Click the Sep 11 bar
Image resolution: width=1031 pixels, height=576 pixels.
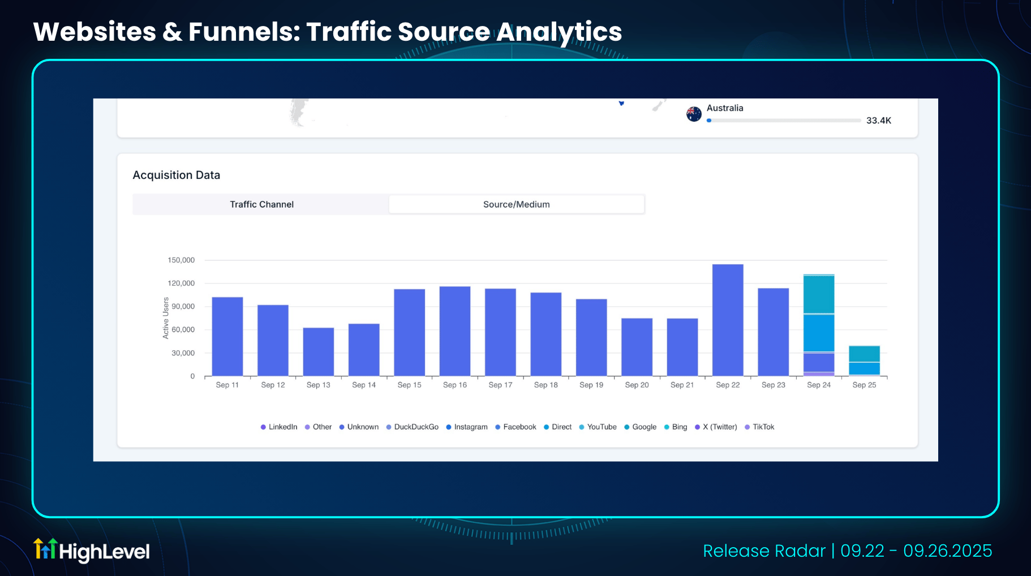[227, 337]
